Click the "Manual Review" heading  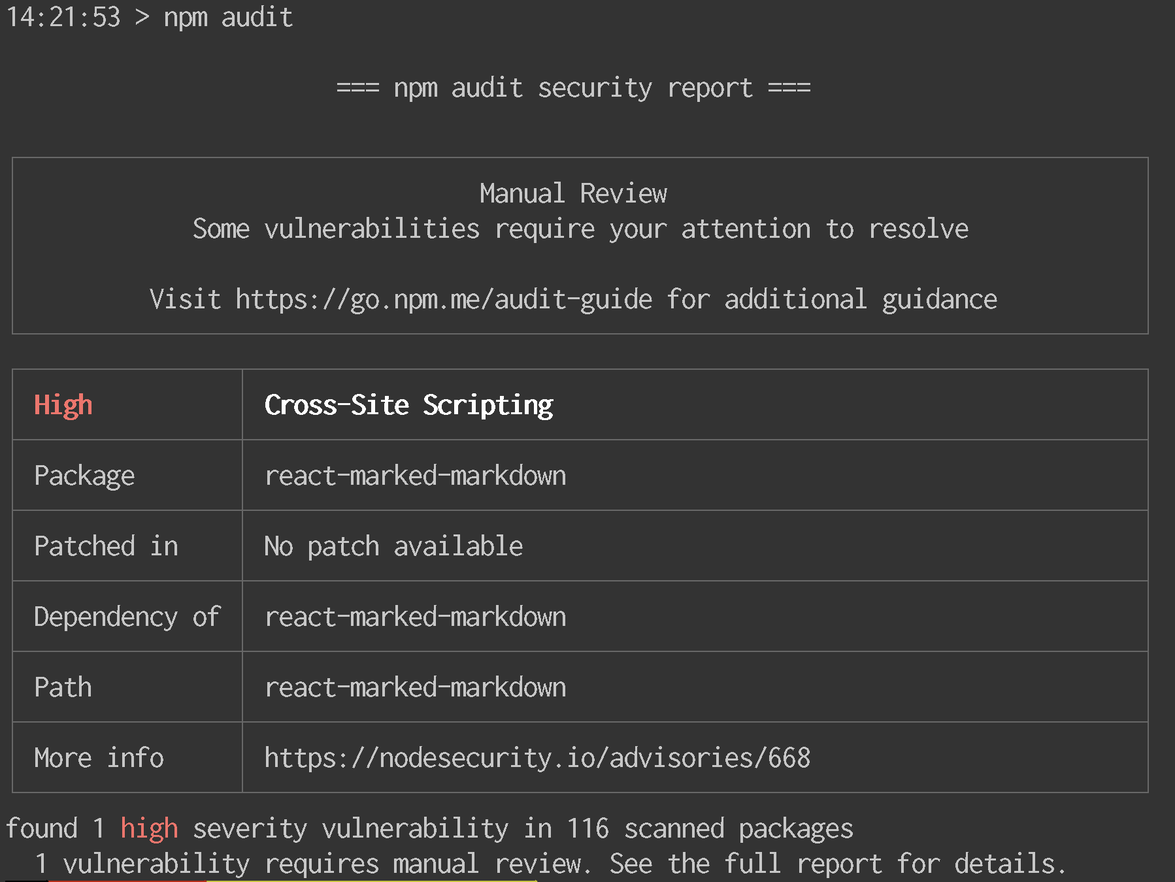[x=573, y=193]
